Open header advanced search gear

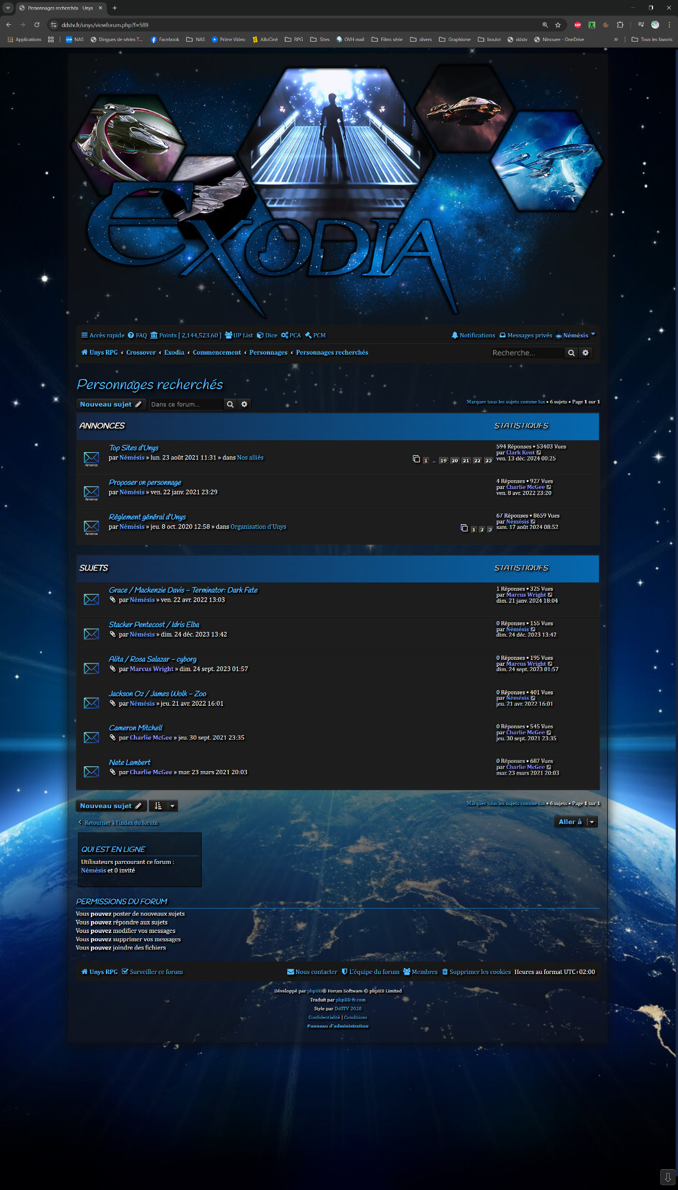pos(586,353)
